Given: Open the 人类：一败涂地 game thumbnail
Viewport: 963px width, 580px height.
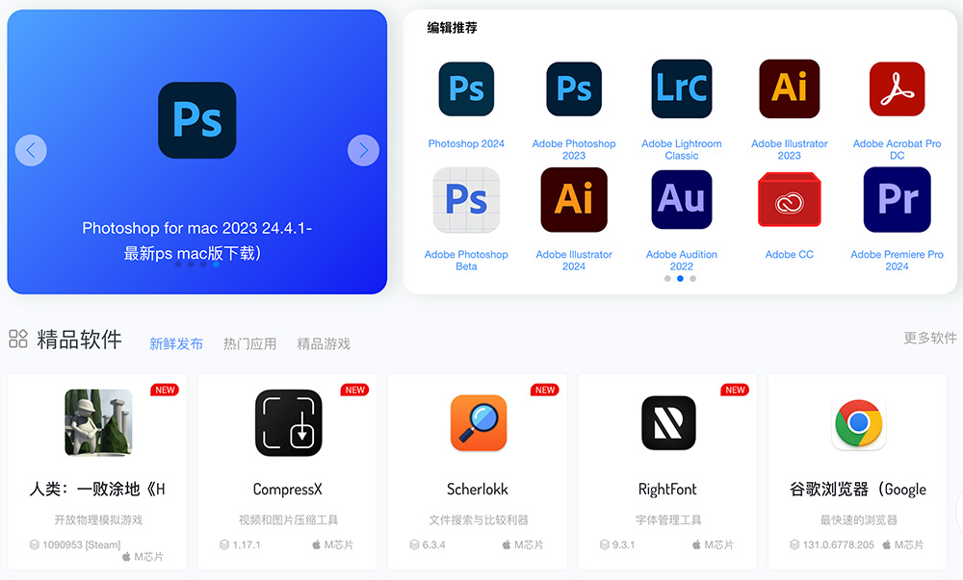Looking at the screenshot, I should click(x=96, y=422).
